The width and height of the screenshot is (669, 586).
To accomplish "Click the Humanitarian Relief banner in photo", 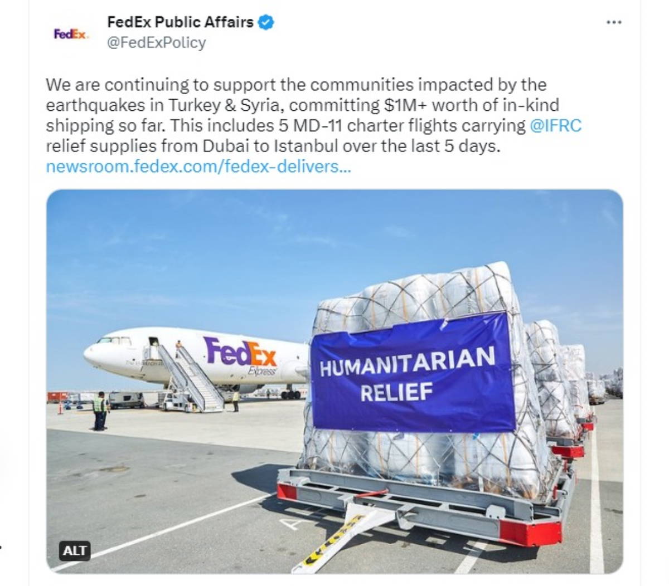I will coord(413,372).
